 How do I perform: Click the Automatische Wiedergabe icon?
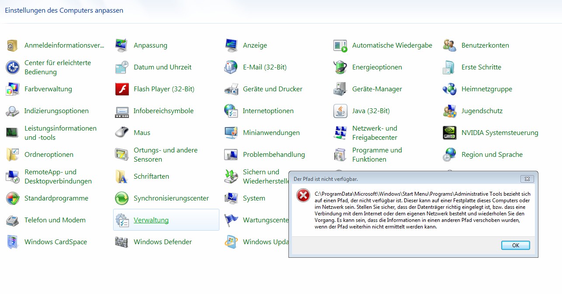pos(340,45)
